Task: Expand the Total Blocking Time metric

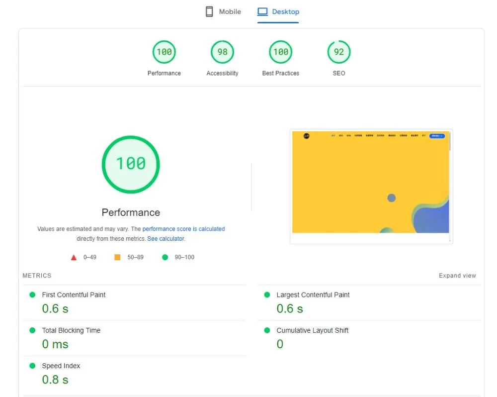Action: coord(134,338)
